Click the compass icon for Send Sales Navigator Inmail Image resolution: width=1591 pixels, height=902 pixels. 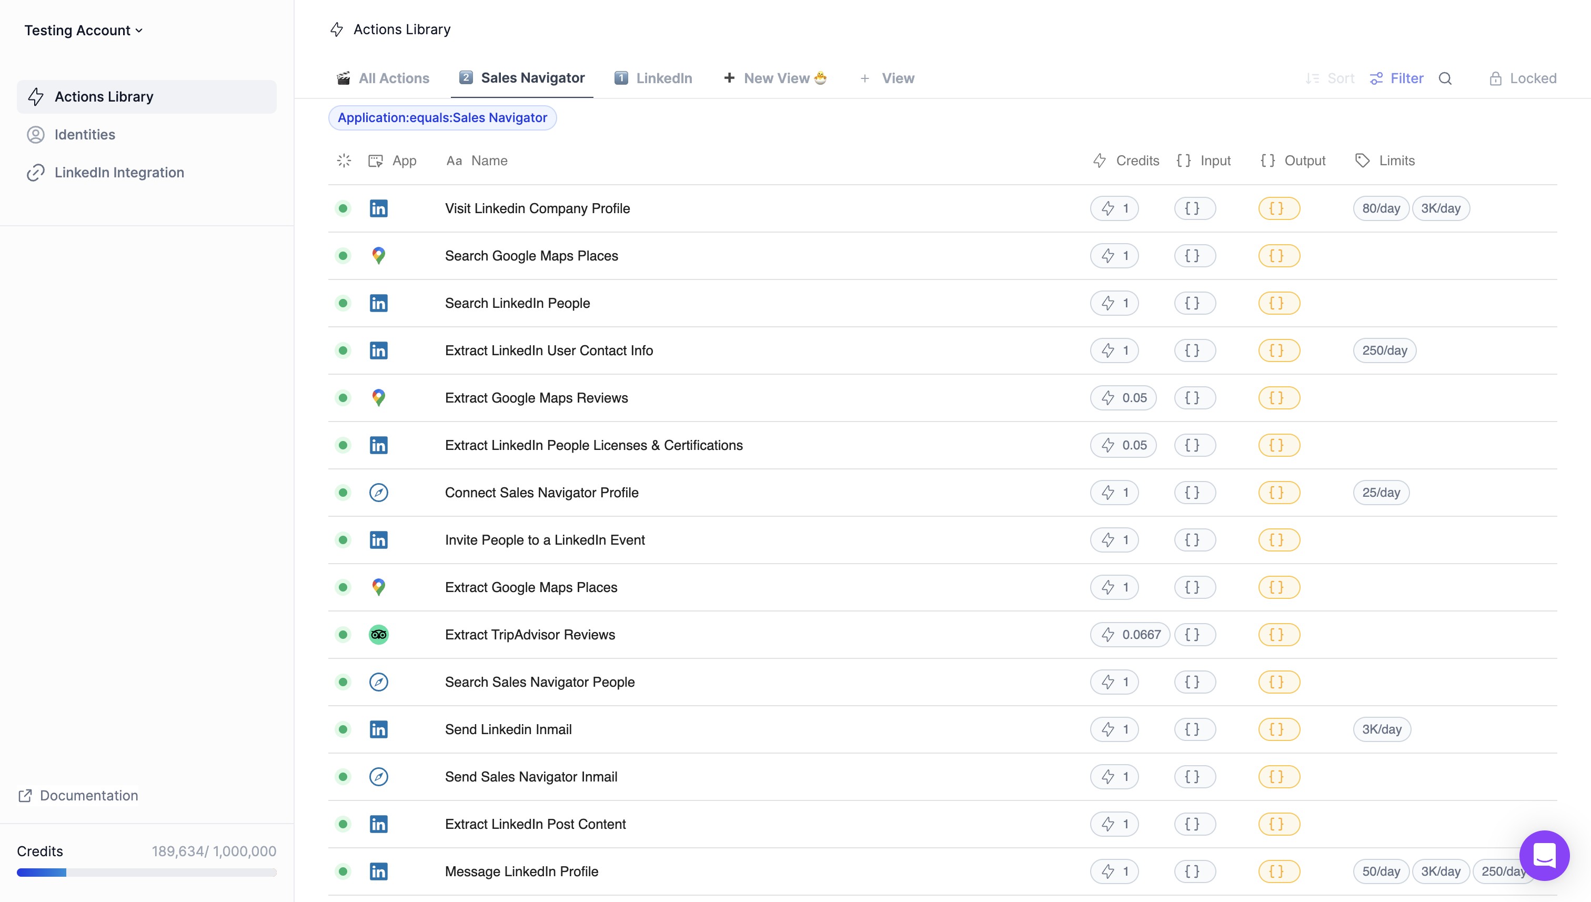(378, 777)
